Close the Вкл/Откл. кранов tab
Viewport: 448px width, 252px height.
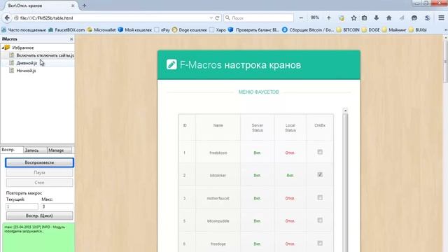click(73, 6)
